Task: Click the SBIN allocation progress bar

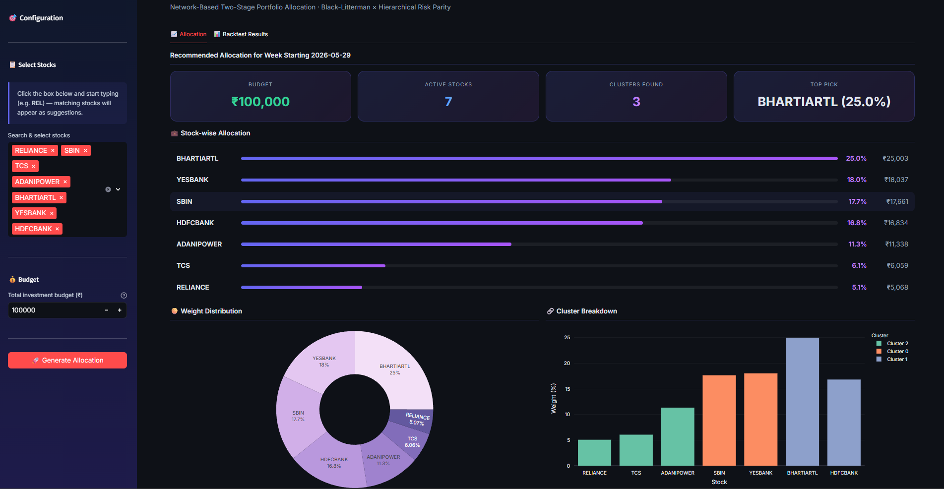Action: point(539,202)
